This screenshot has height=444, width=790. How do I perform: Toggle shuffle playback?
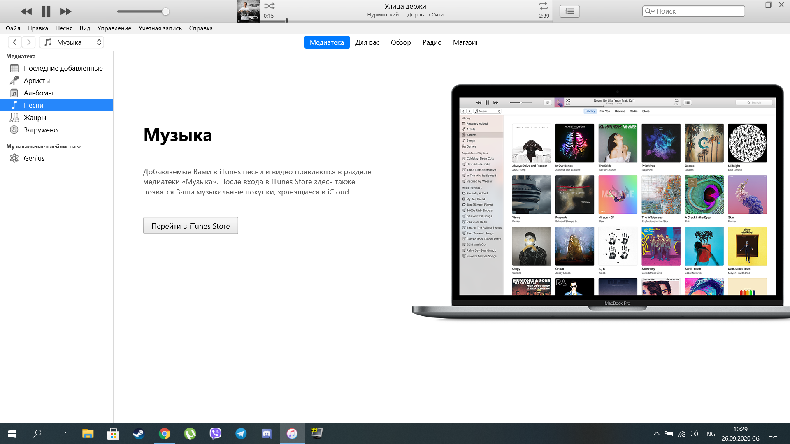point(270,6)
